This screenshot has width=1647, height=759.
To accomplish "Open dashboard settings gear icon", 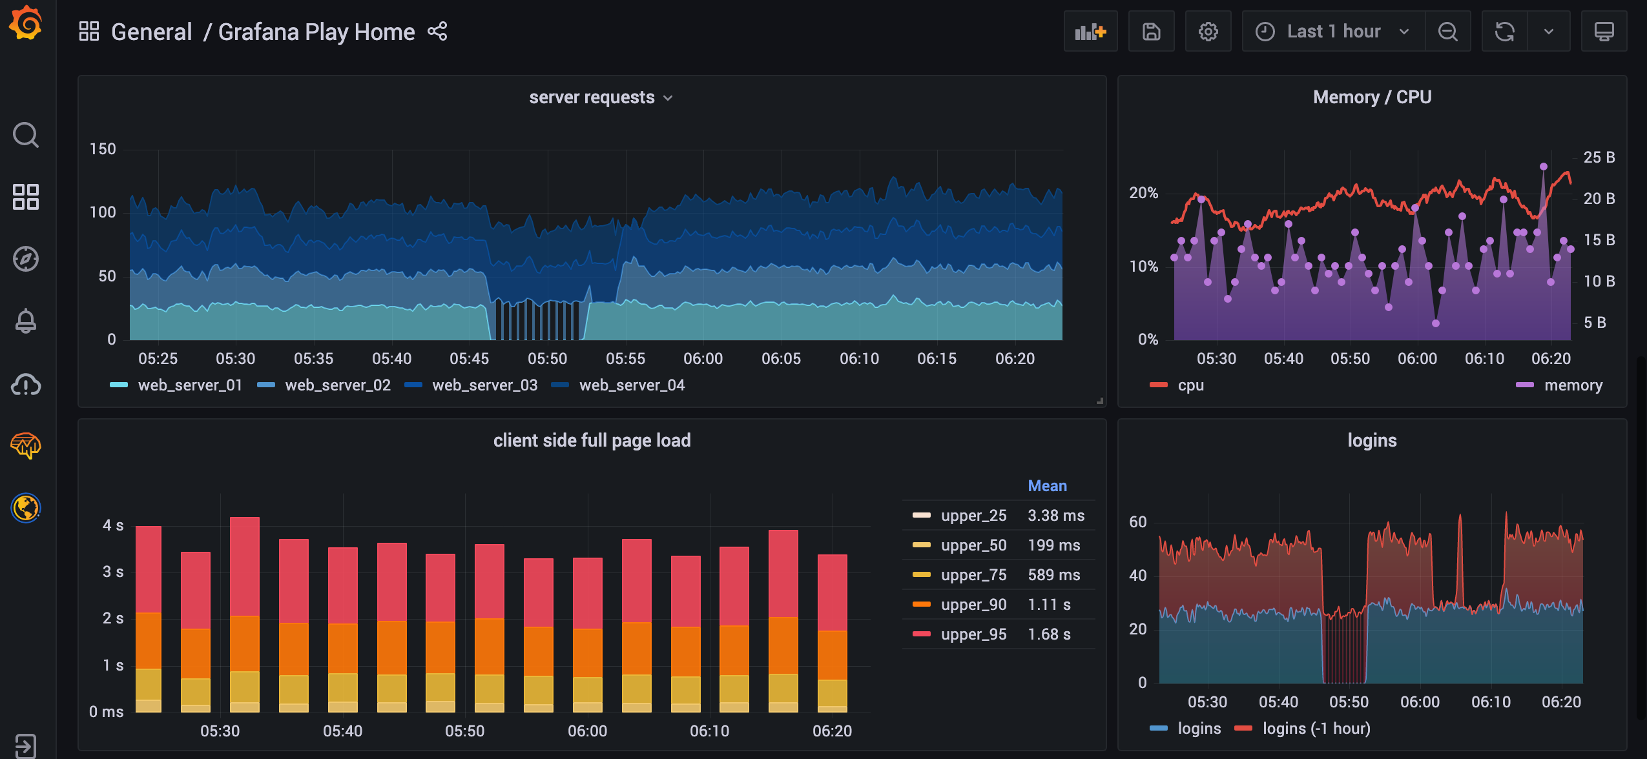I will pos(1208,32).
